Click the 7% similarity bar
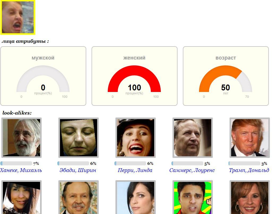Image resolution: width=272 pixels, height=214 pixels. click(16, 163)
